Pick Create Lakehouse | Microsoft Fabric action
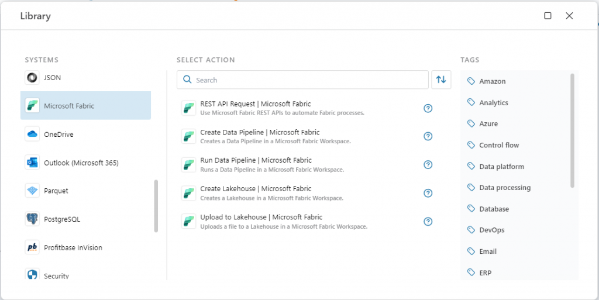The image size is (599, 300). 256,189
